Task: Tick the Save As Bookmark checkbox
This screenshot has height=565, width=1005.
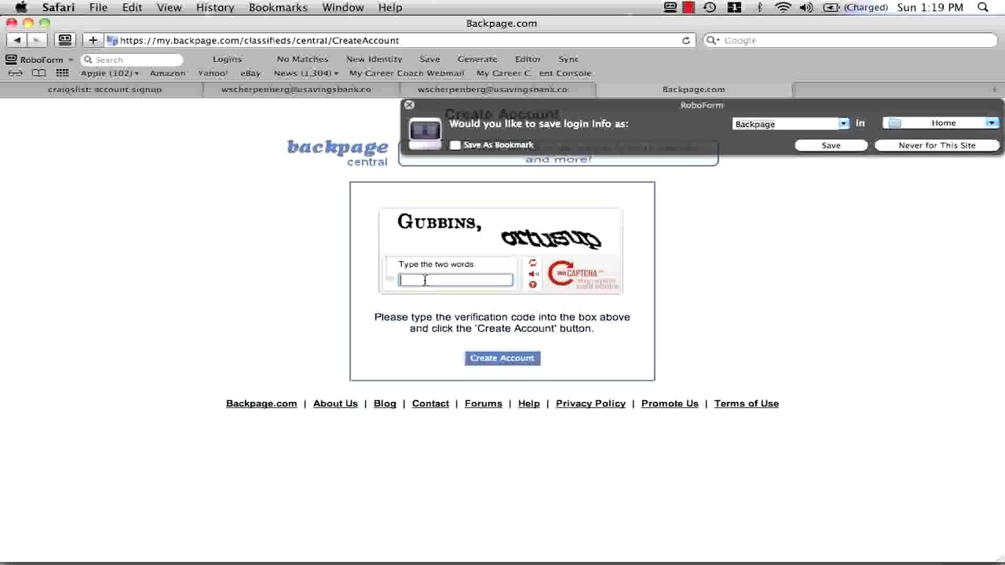Action: click(455, 145)
